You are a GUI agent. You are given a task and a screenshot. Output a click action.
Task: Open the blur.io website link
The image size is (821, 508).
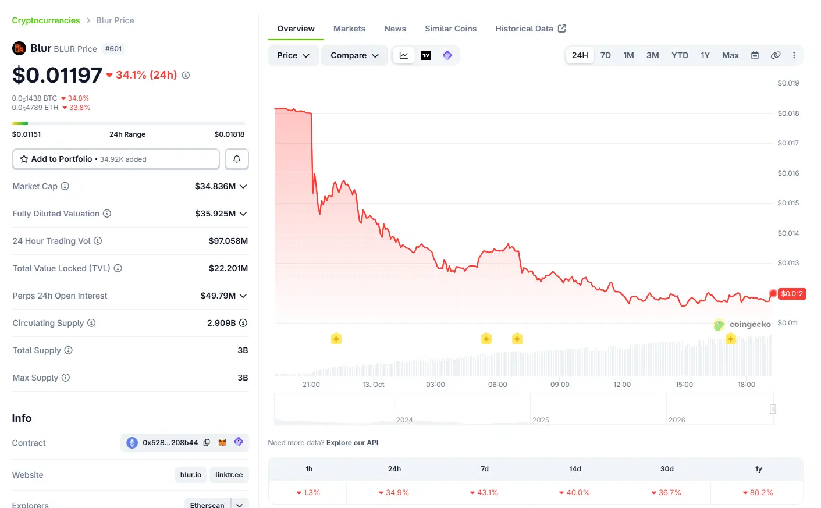click(191, 475)
